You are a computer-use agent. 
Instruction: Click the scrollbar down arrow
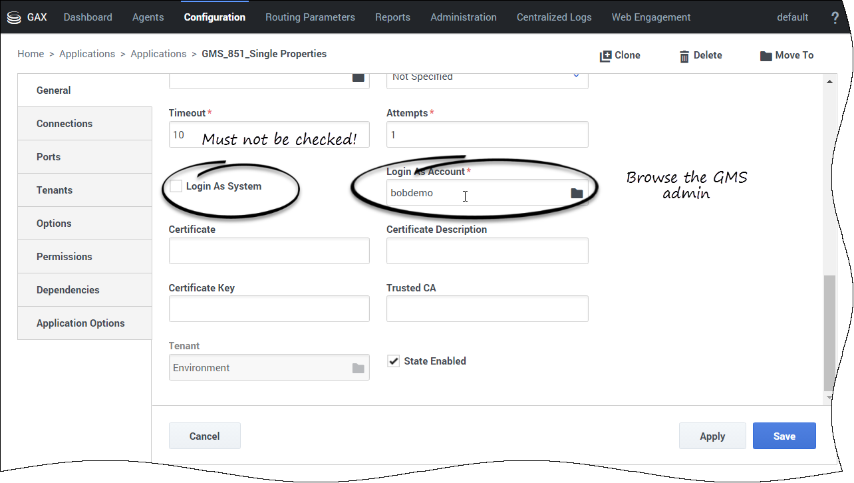click(x=829, y=397)
